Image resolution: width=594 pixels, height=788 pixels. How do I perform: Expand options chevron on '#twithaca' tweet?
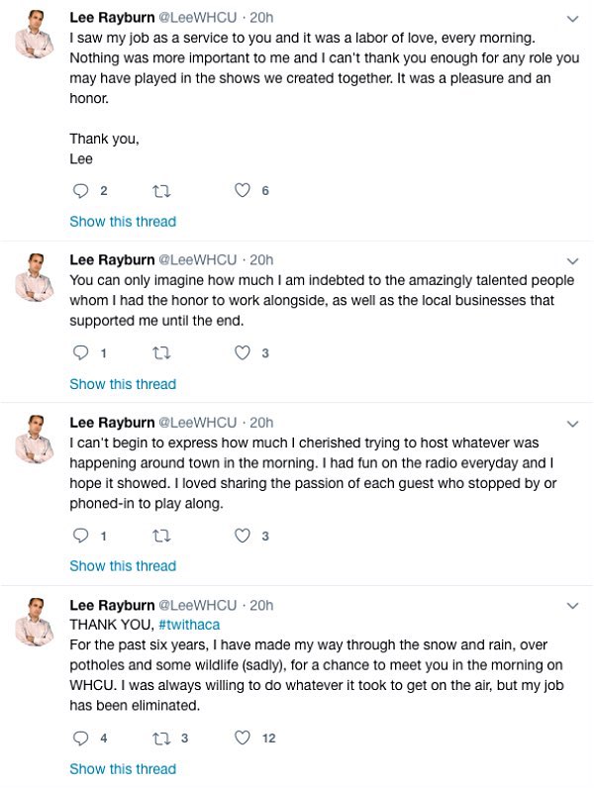[x=572, y=605]
